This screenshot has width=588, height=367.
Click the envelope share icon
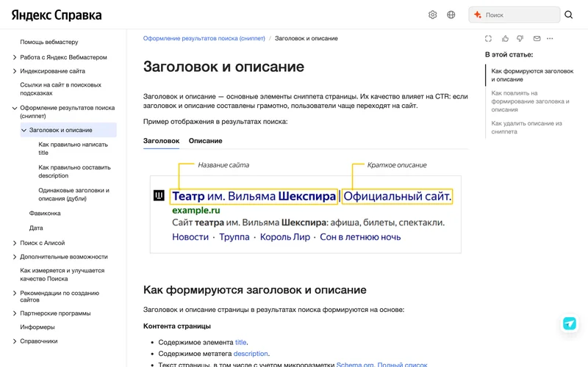537,39
